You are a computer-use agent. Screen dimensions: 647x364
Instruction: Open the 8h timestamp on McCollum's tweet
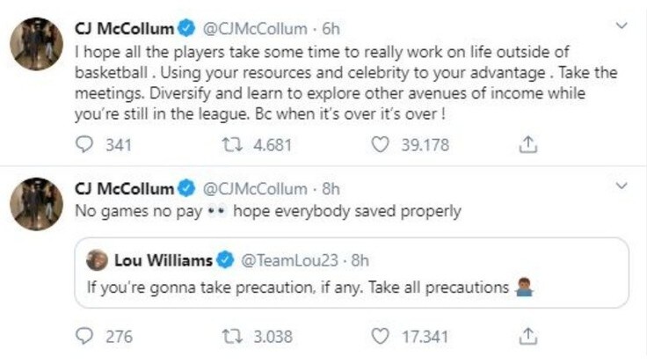point(331,189)
